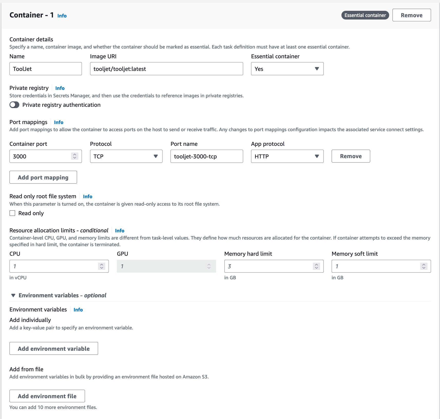Open the Protocol TCP dropdown
This screenshot has width=440, height=419.
pyautogui.click(x=126, y=156)
